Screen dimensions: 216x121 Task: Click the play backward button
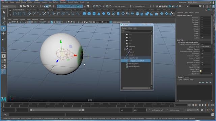(x=199, y=105)
